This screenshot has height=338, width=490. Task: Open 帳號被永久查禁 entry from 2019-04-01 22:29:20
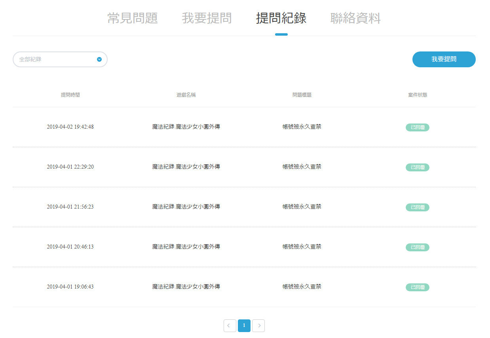click(x=302, y=167)
